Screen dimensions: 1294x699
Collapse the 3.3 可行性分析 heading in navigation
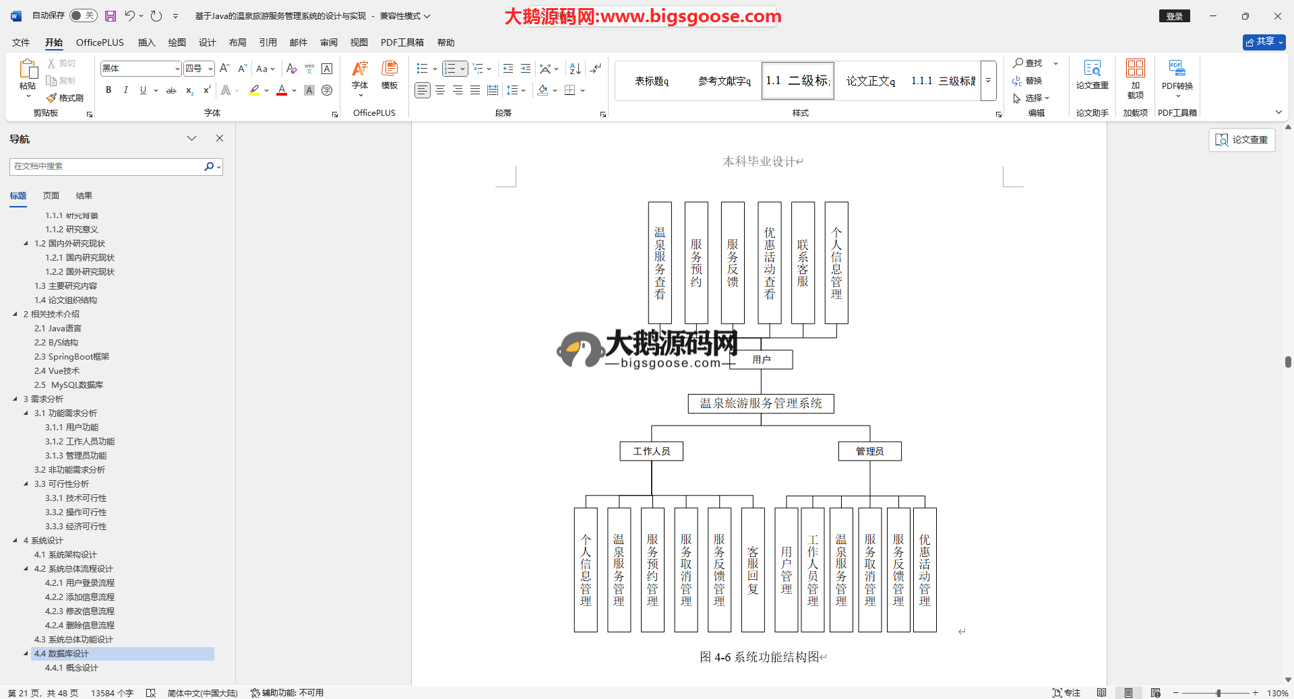(x=26, y=484)
